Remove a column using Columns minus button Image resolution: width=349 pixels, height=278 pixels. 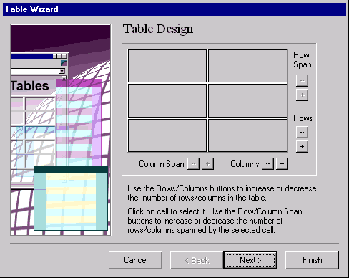click(x=267, y=164)
